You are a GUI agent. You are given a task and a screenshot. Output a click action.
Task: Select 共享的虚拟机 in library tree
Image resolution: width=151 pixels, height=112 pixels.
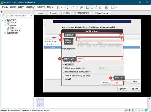pos(11,33)
